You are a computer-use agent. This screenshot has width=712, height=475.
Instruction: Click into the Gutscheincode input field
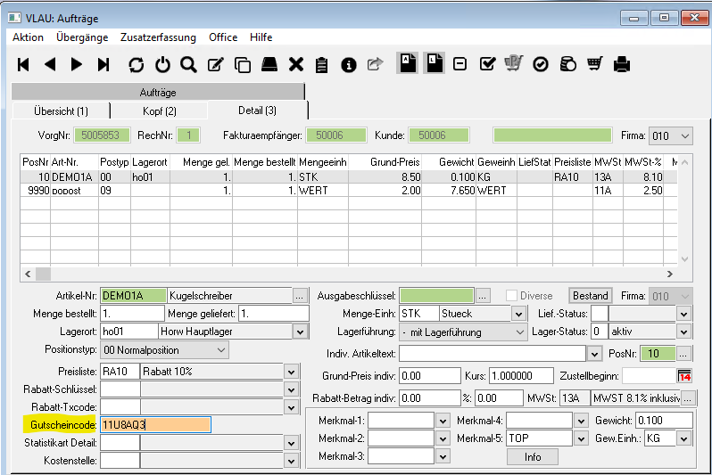tap(154, 425)
